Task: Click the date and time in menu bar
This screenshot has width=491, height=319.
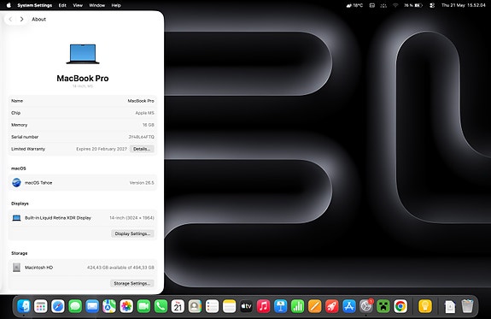Action: [x=463, y=5]
